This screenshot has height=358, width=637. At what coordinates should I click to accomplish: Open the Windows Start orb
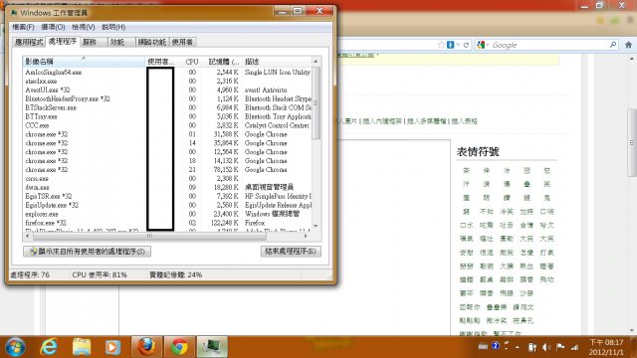[15, 347]
